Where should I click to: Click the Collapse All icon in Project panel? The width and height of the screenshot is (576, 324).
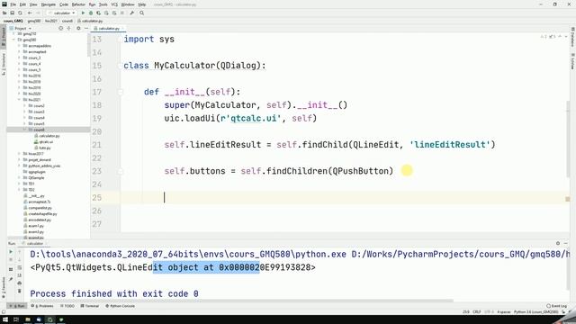coord(68,28)
